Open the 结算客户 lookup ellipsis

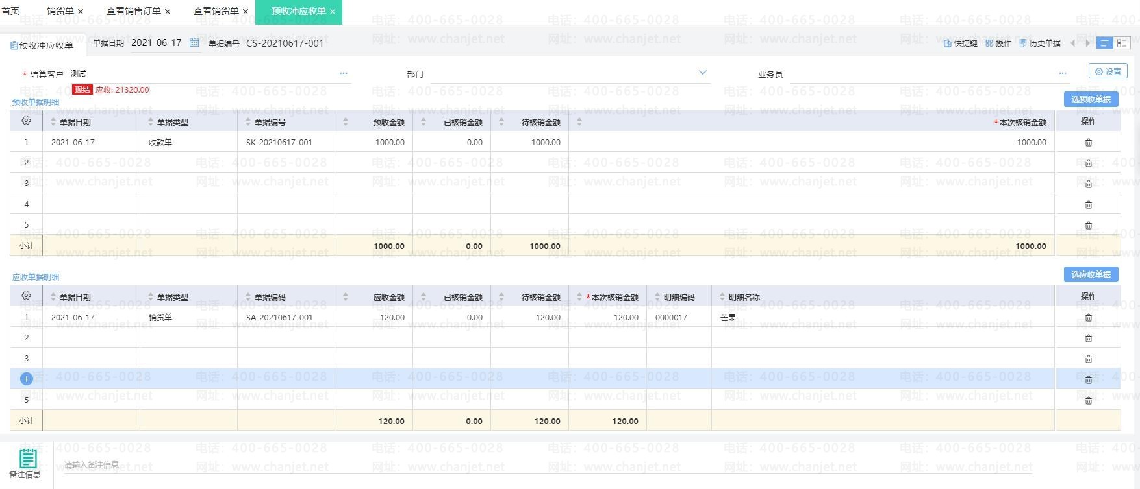point(344,73)
